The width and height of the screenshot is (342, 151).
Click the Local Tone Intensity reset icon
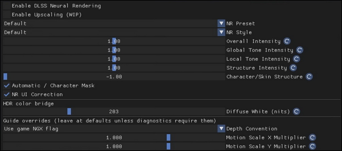click(x=296, y=59)
